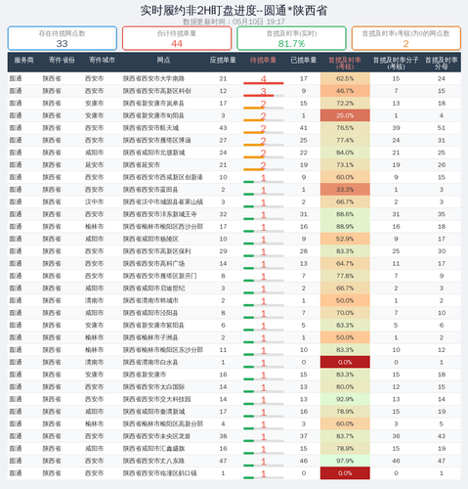
Task: Select the 陕西省咸阳市北塬新城 outlet
Action: pyautogui.click(x=153, y=153)
